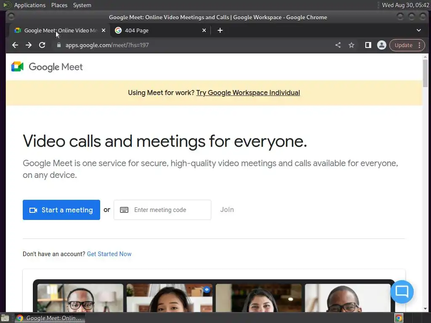
Task: Open the Applications menu
Action: pos(30,5)
